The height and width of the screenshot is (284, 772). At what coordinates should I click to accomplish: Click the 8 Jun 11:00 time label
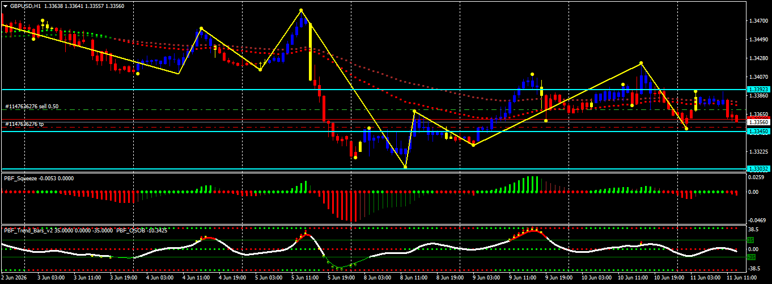tap(415, 278)
